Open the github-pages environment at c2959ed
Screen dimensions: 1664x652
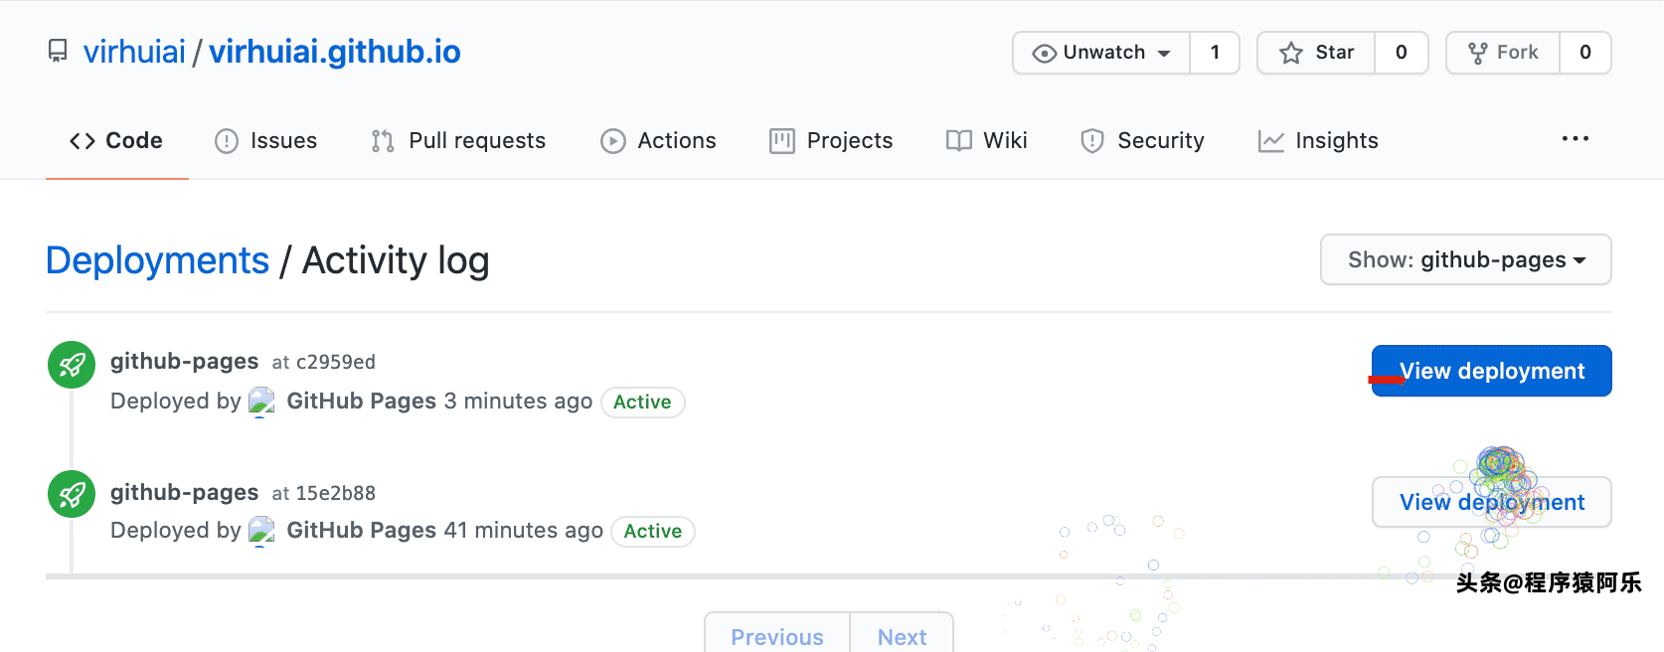[184, 361]
